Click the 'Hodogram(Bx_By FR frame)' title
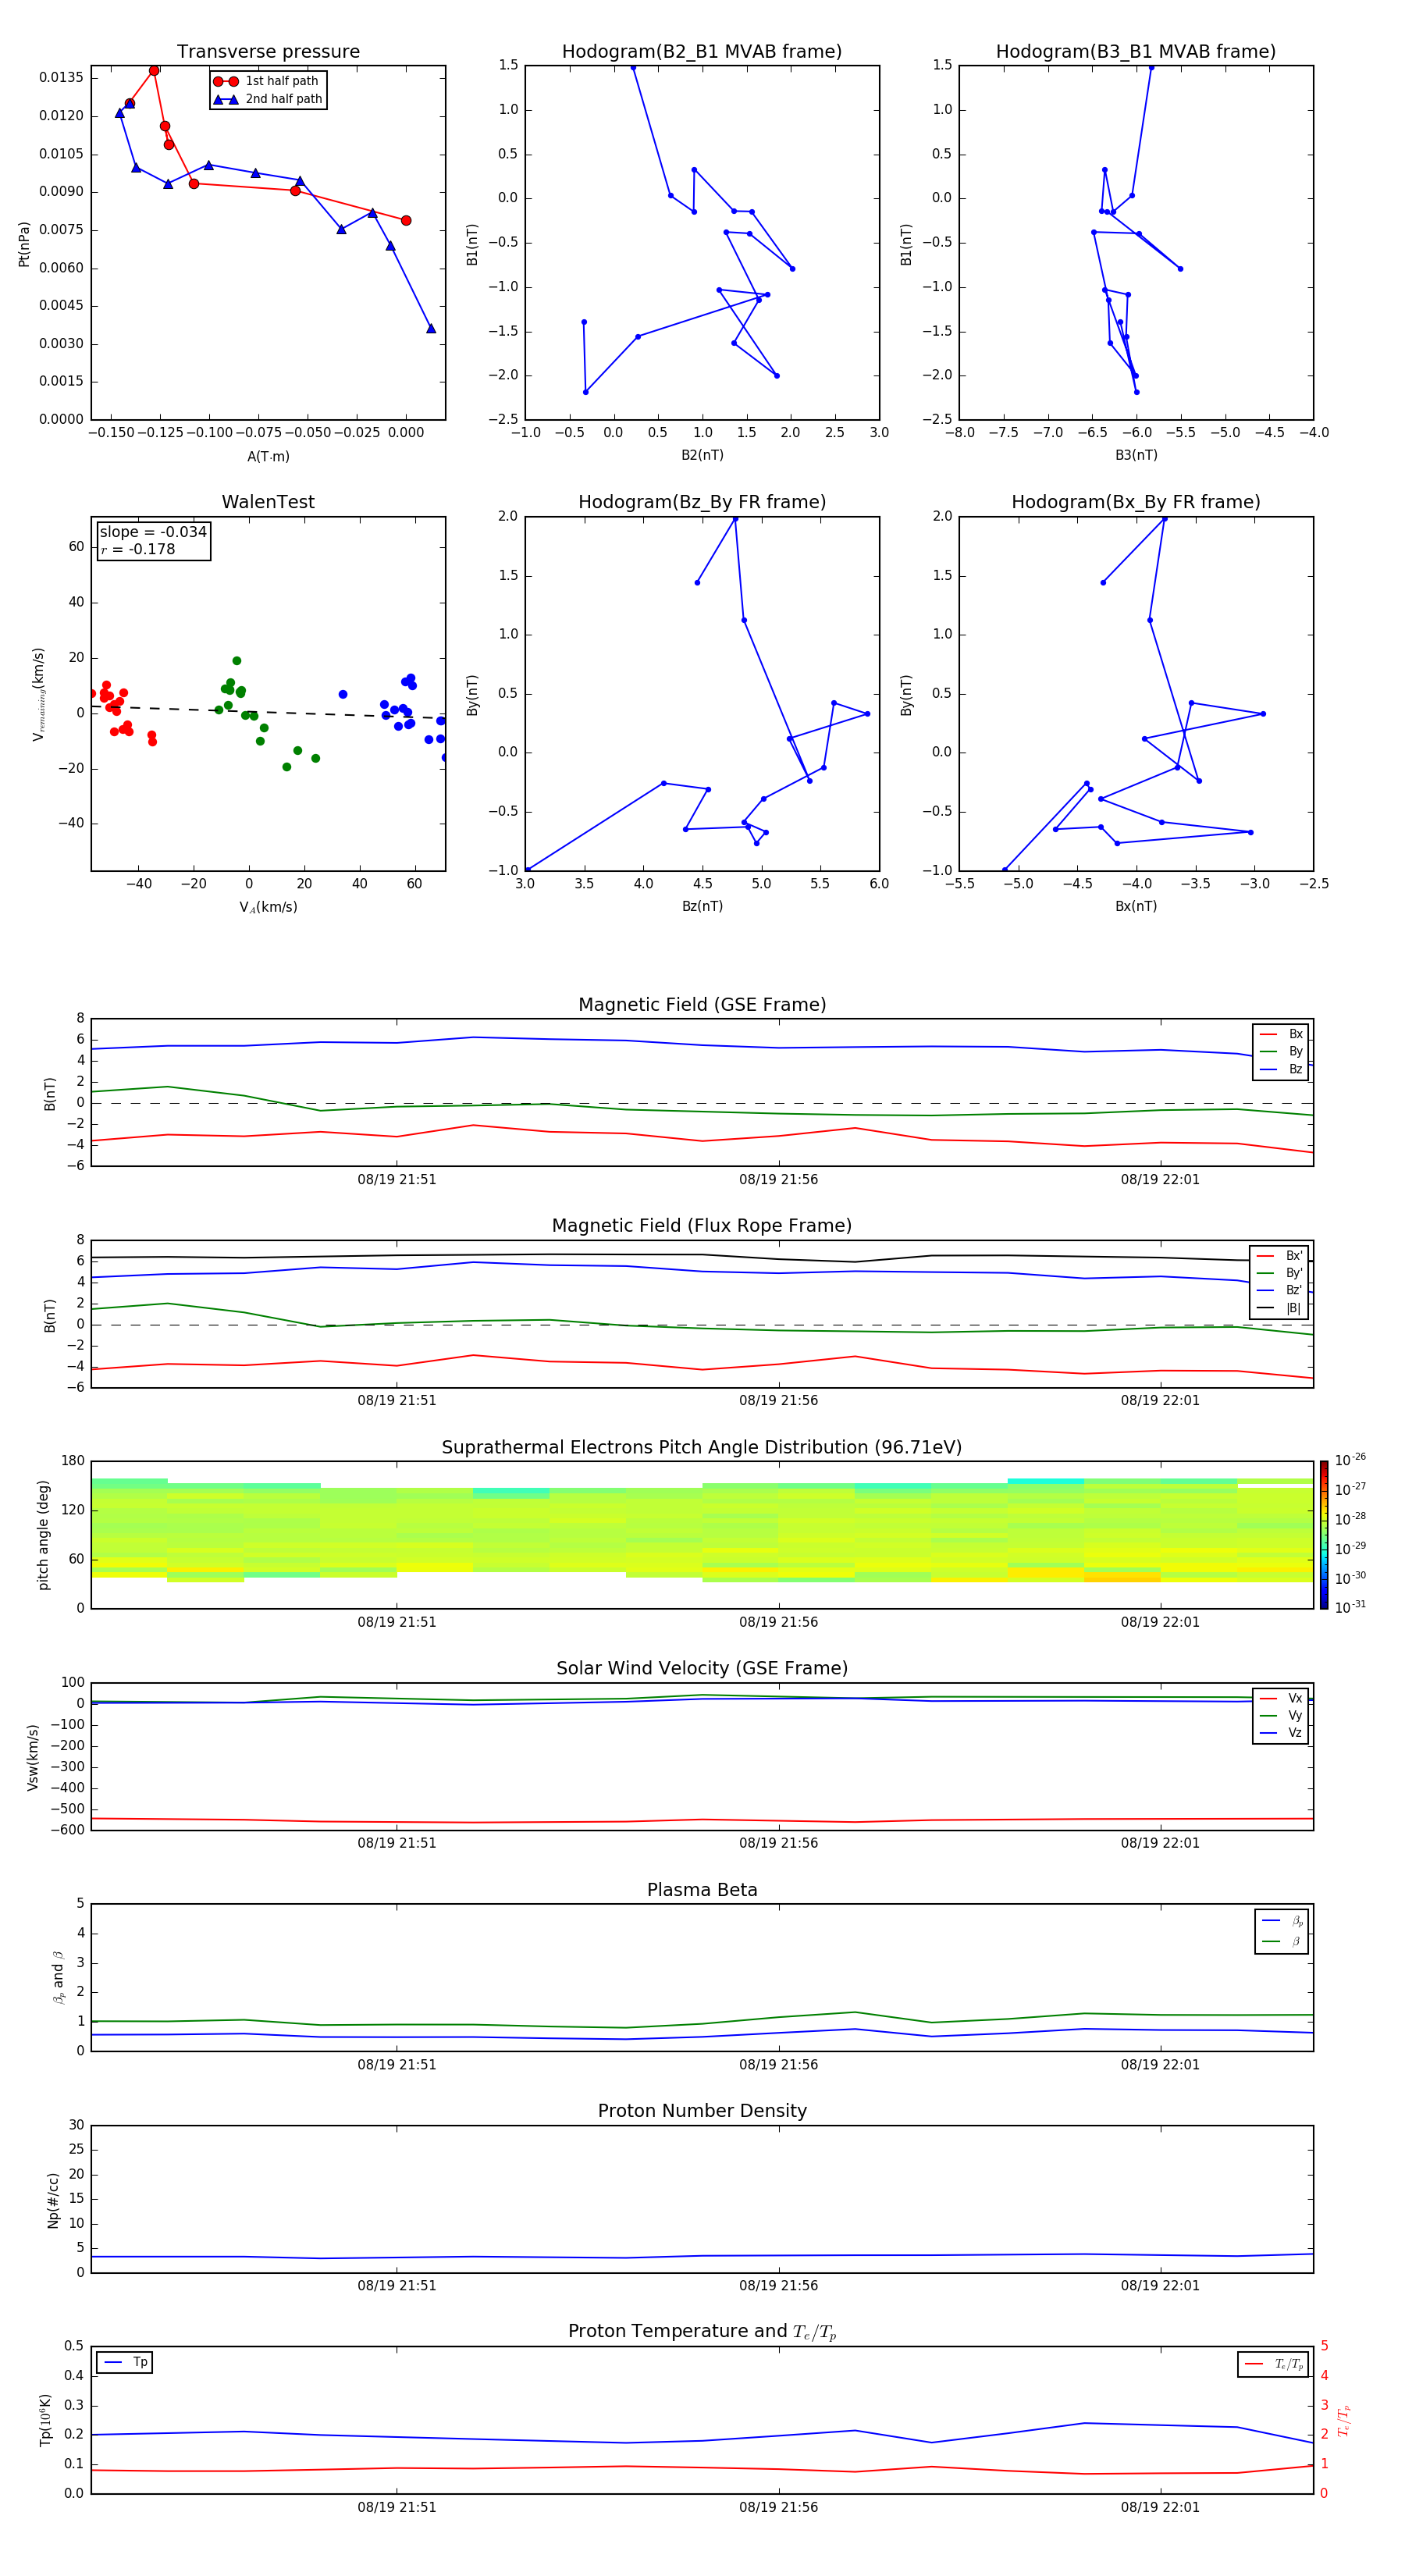 coord(1136,502)
